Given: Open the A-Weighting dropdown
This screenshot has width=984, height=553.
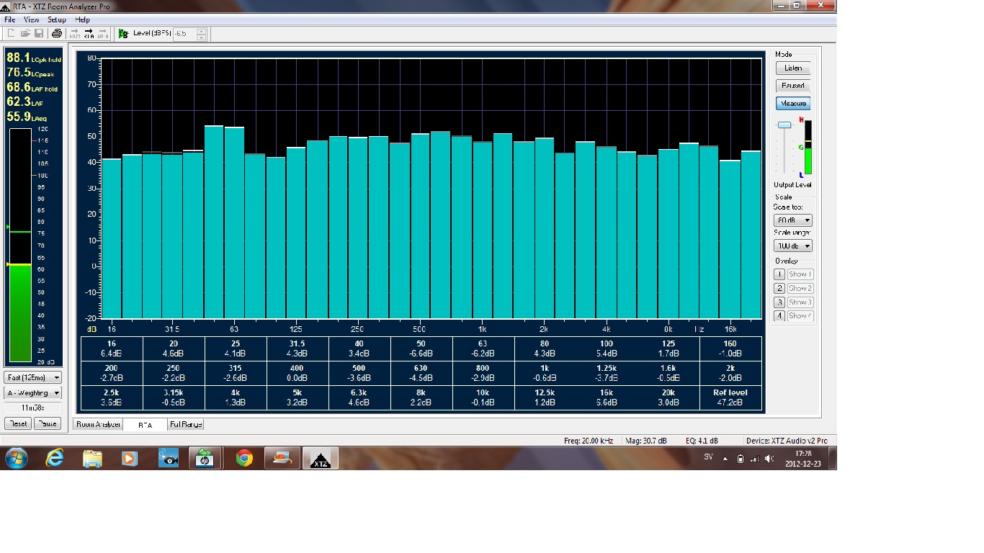Looking at the screenshot, I should point(33,393).
